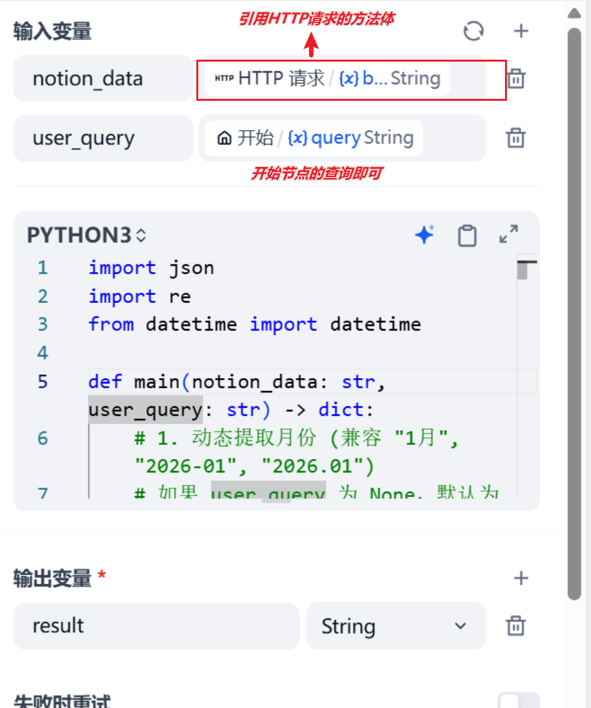Delete the result output variable
591x708 pixels.
tap(516, 626)
